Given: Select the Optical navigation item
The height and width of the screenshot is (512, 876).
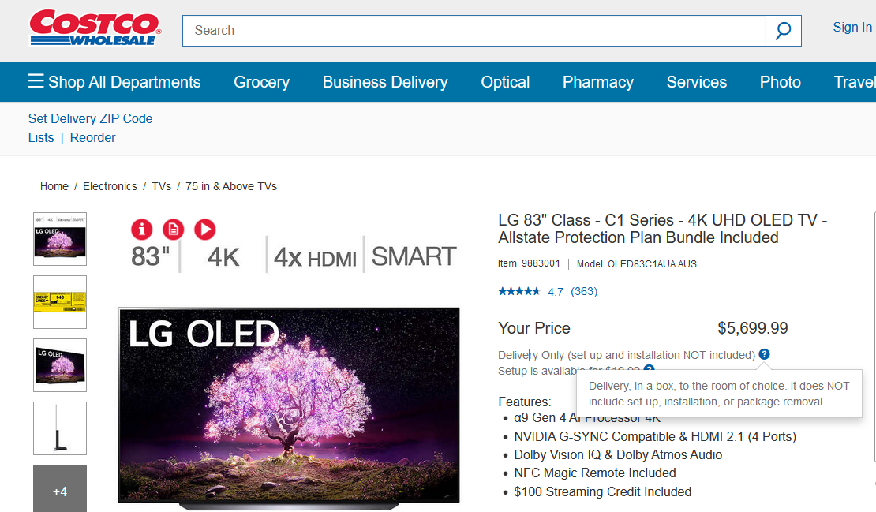Looking at the screenshot, I should [505, 82].
